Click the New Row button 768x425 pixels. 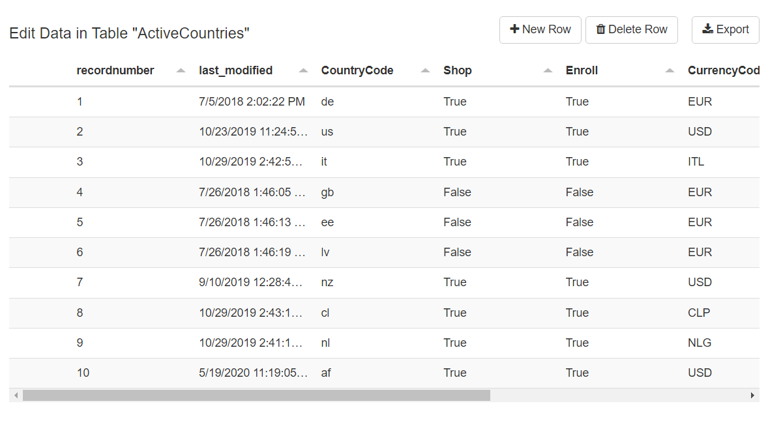[540, 30]
